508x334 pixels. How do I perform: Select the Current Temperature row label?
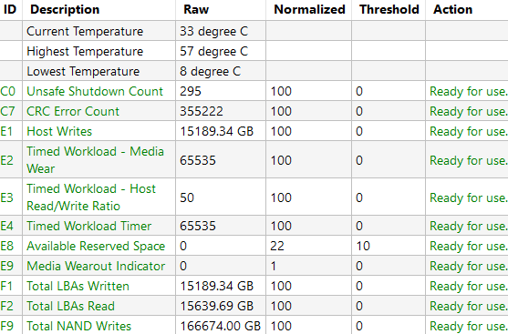click(x=85, y=31)
